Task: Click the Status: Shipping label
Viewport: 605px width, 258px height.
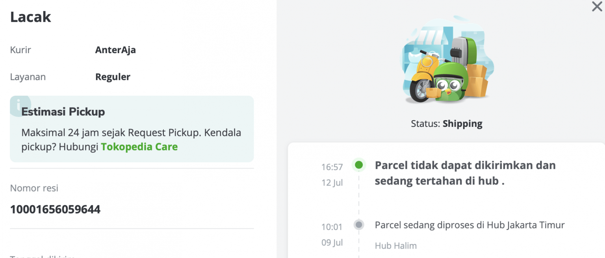Action: coord(446,123)
